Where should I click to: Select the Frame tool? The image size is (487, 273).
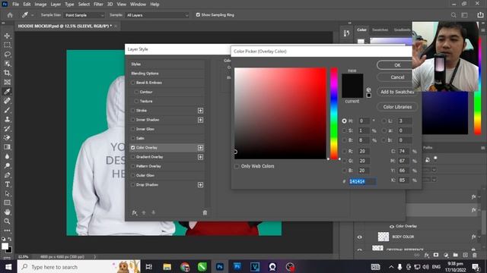[x=7, y=83]
